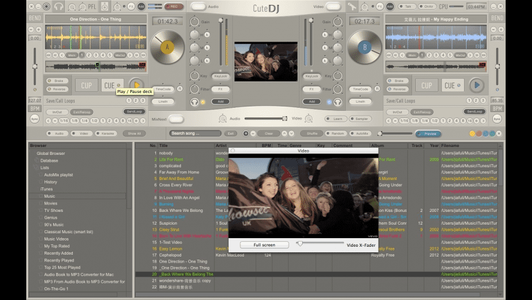Screen dimensions: 532x300
Task: Click the main Audio crossfader slider
Action: click(265, 119)
